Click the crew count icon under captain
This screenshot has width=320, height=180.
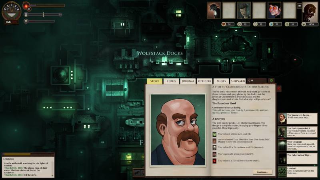click(304, 24)
